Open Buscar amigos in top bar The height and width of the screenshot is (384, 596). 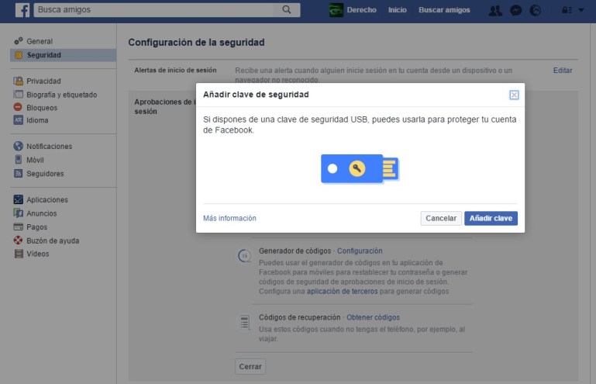click(444, 10)
